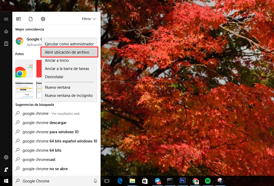Select 'Anclar a la barra de tareas'
Image resolution: width=274 pixels, height=186 pixels.
[x=67, y=69]
